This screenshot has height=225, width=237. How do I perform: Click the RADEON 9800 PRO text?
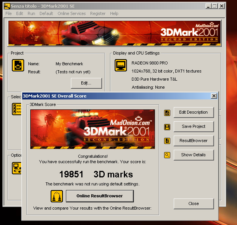(150, 63)
